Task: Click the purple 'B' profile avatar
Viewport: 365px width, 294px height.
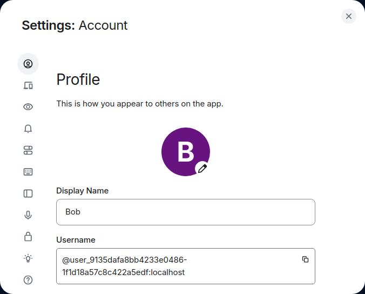Action: tap(182, 150)
